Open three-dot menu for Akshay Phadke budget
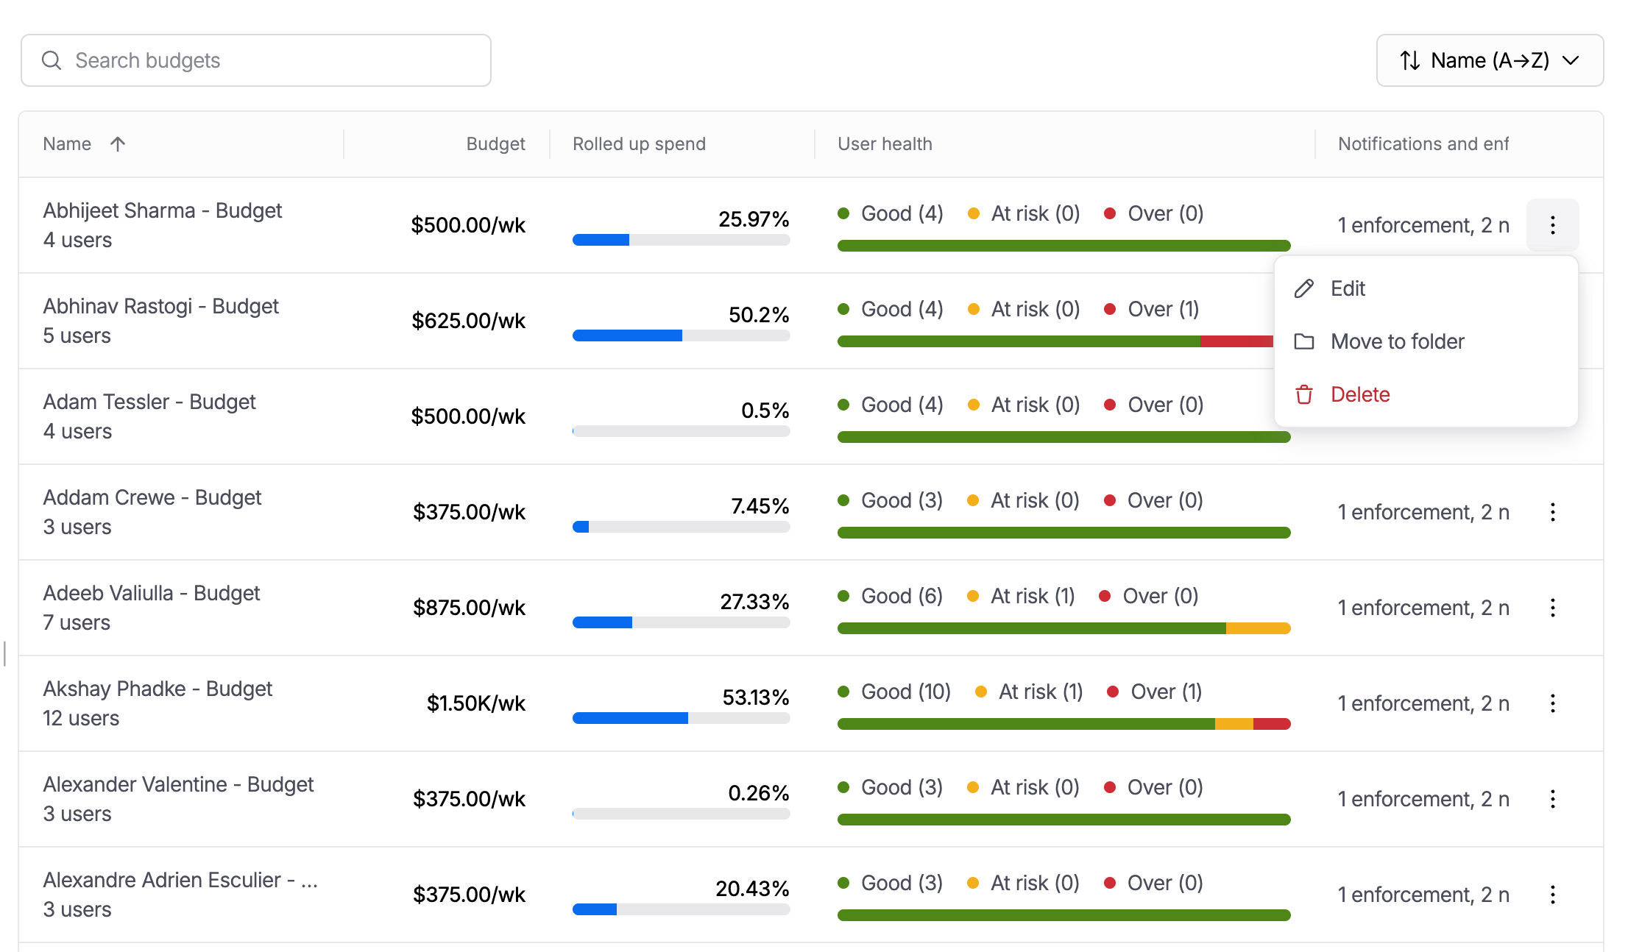Screen dimensions: 1628x952 (x=1552, y=703)
